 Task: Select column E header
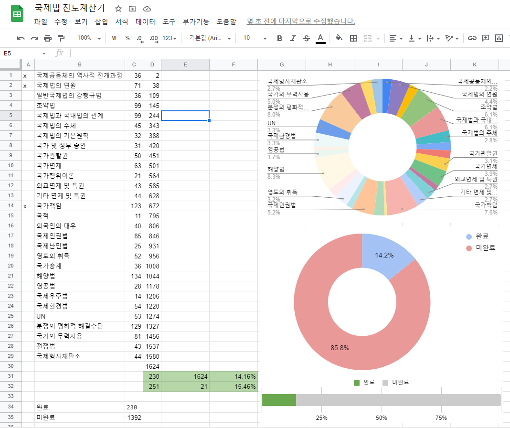[185, 64]
